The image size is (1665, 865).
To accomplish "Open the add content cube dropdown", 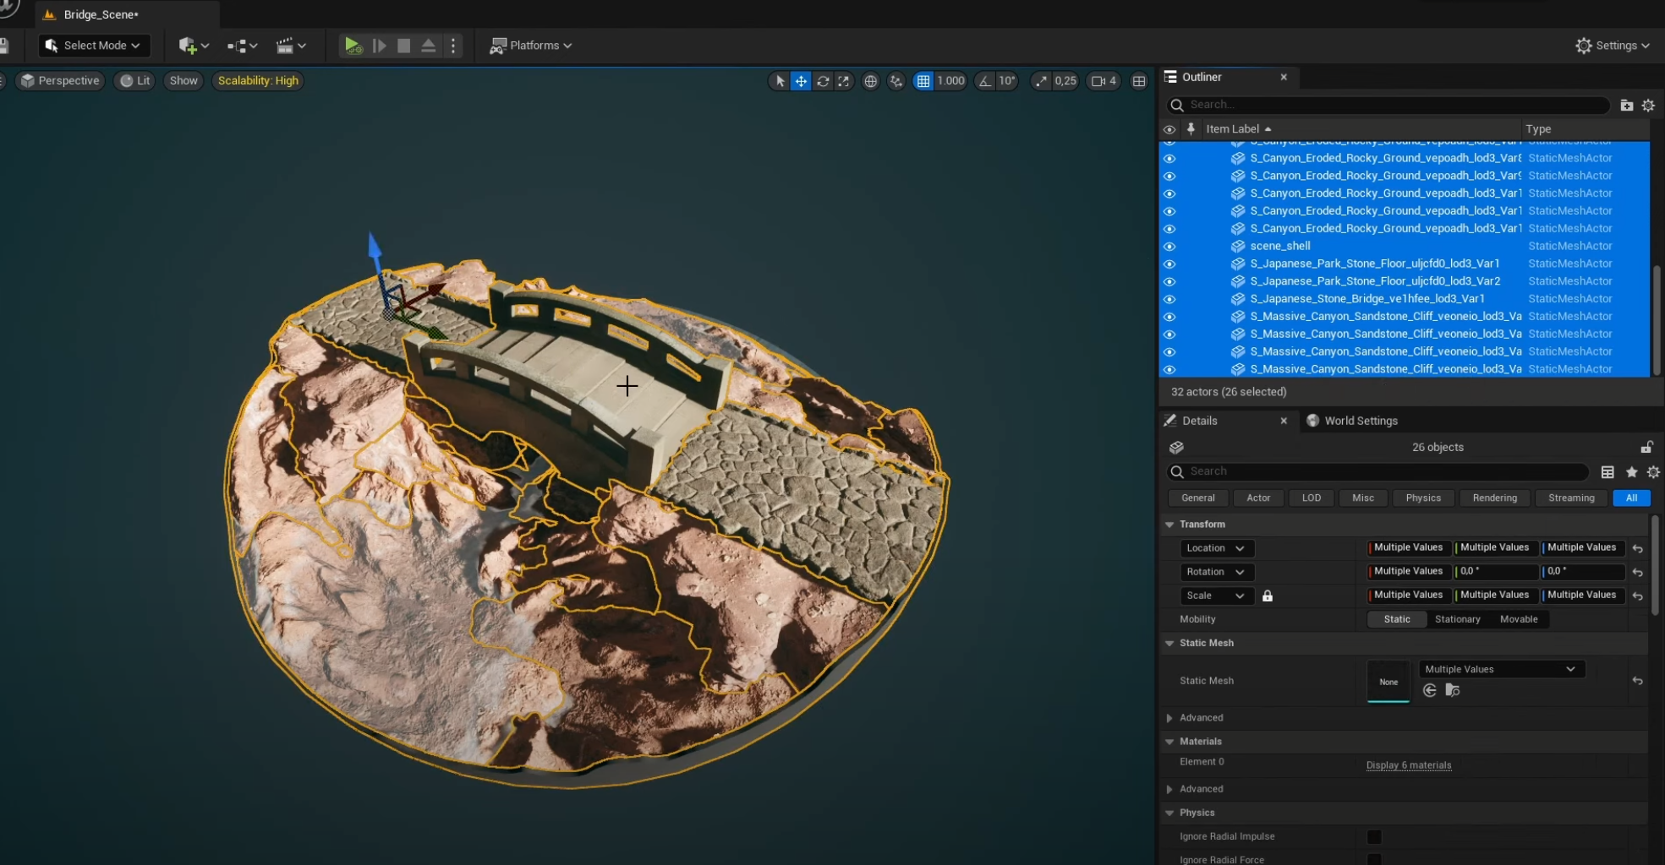I will (194, 46).
